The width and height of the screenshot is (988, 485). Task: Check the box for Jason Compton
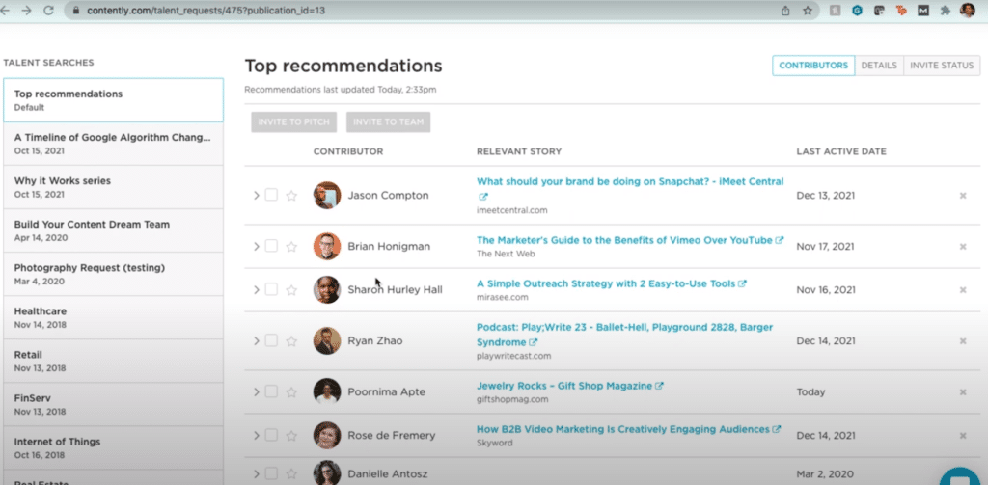click(x=271, y=196)
